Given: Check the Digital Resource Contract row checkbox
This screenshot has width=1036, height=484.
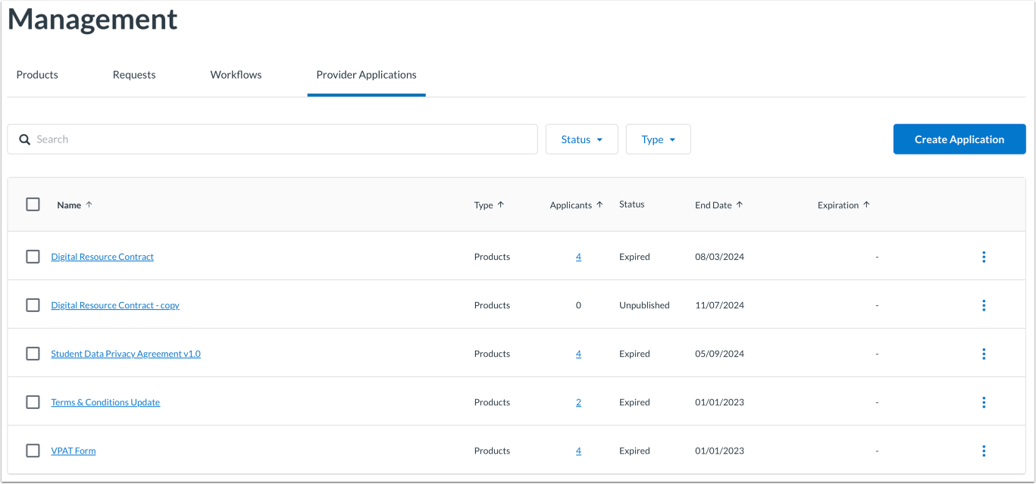Looking at the screenshot, I should click(33, 257).
